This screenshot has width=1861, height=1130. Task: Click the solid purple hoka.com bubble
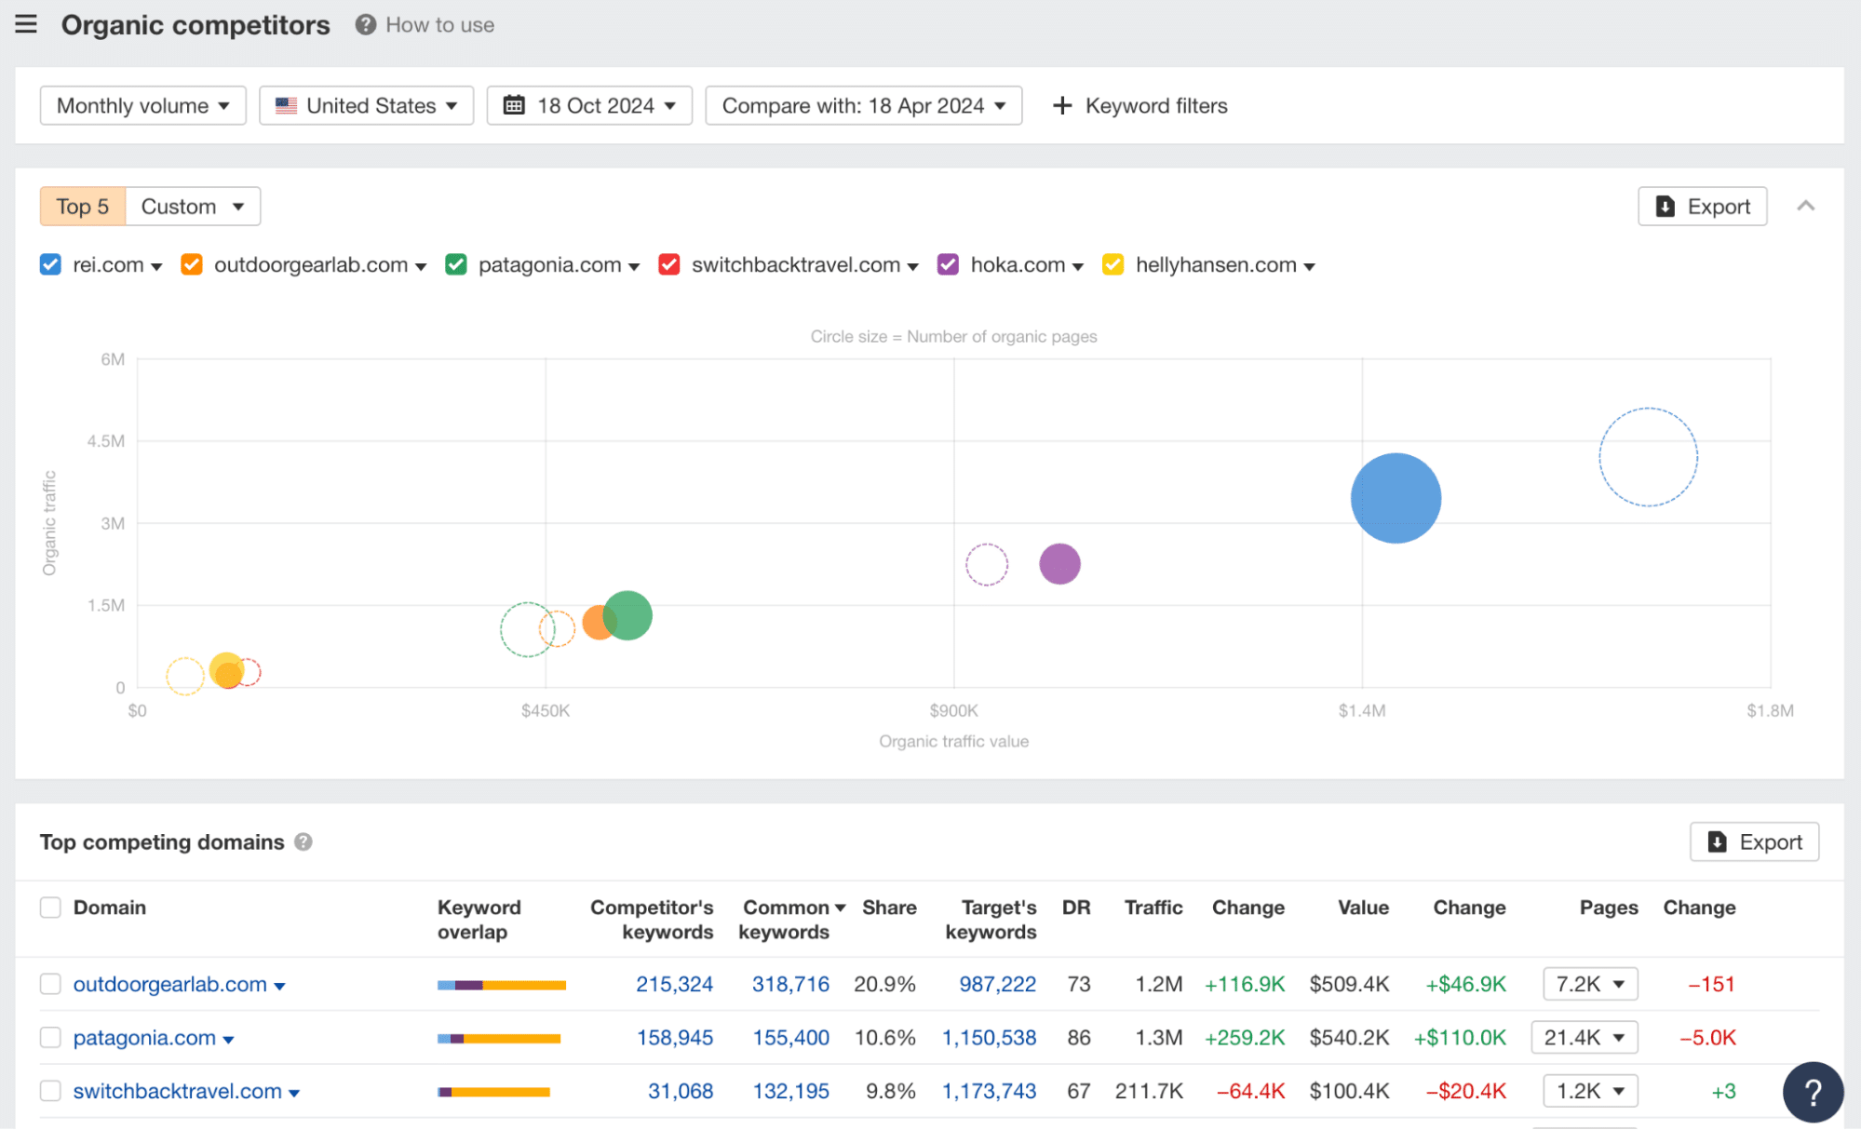coord(1059,564)
